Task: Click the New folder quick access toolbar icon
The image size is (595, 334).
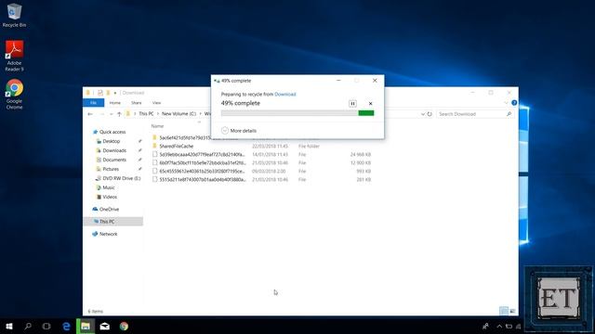Action: [108, 93]
